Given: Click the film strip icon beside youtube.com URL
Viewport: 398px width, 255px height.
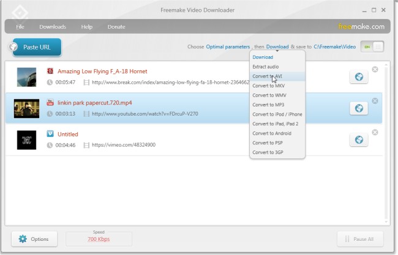Looking at the screenshot, I should click(86, 114).
